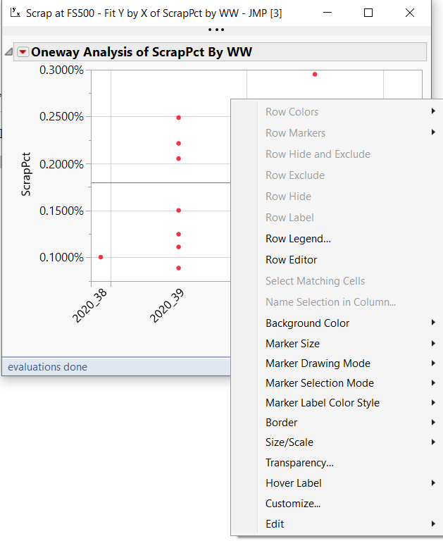Click the ScrapPct y-axis title
Screen dimensions: 443x541
(27, 174)
